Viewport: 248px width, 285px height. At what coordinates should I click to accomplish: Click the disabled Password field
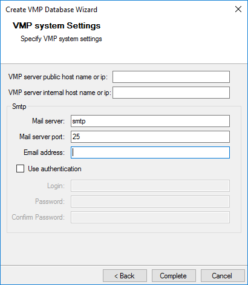[150, 201]
